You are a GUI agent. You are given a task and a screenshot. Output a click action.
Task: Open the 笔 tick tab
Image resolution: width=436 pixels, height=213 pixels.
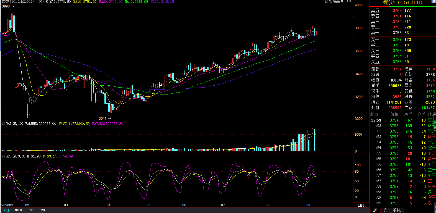375,210
